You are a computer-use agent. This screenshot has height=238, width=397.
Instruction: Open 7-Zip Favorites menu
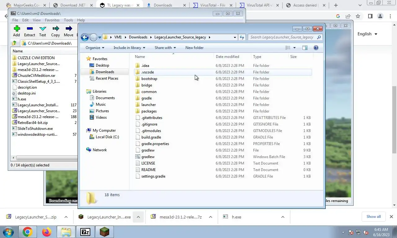[x=52, y=20]
